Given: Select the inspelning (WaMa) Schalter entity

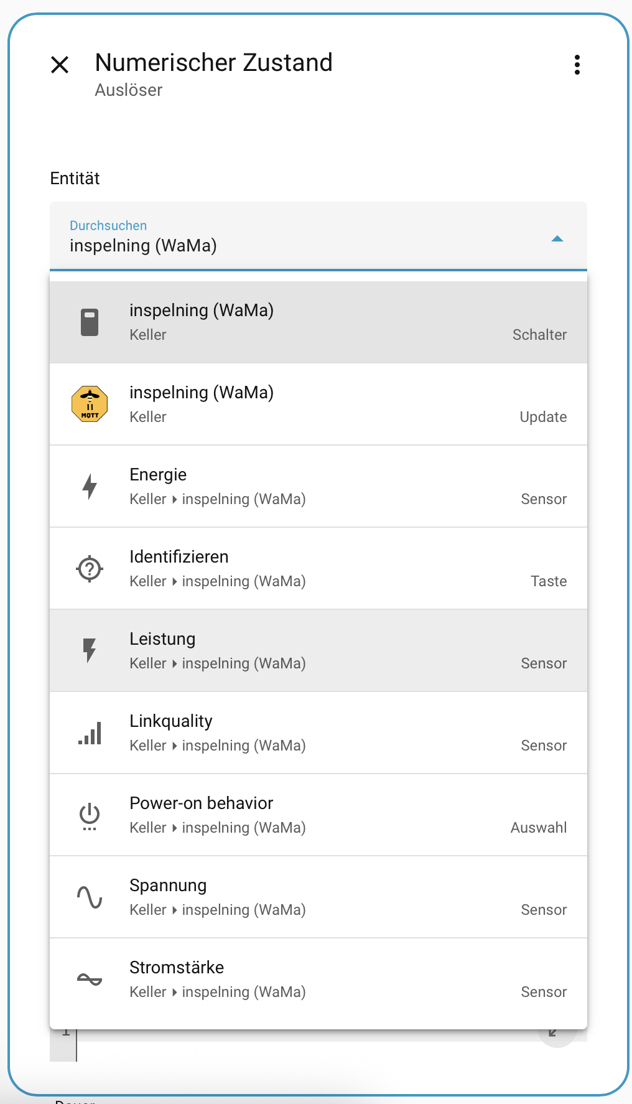Looking at the screenshot, I should 318,322.
